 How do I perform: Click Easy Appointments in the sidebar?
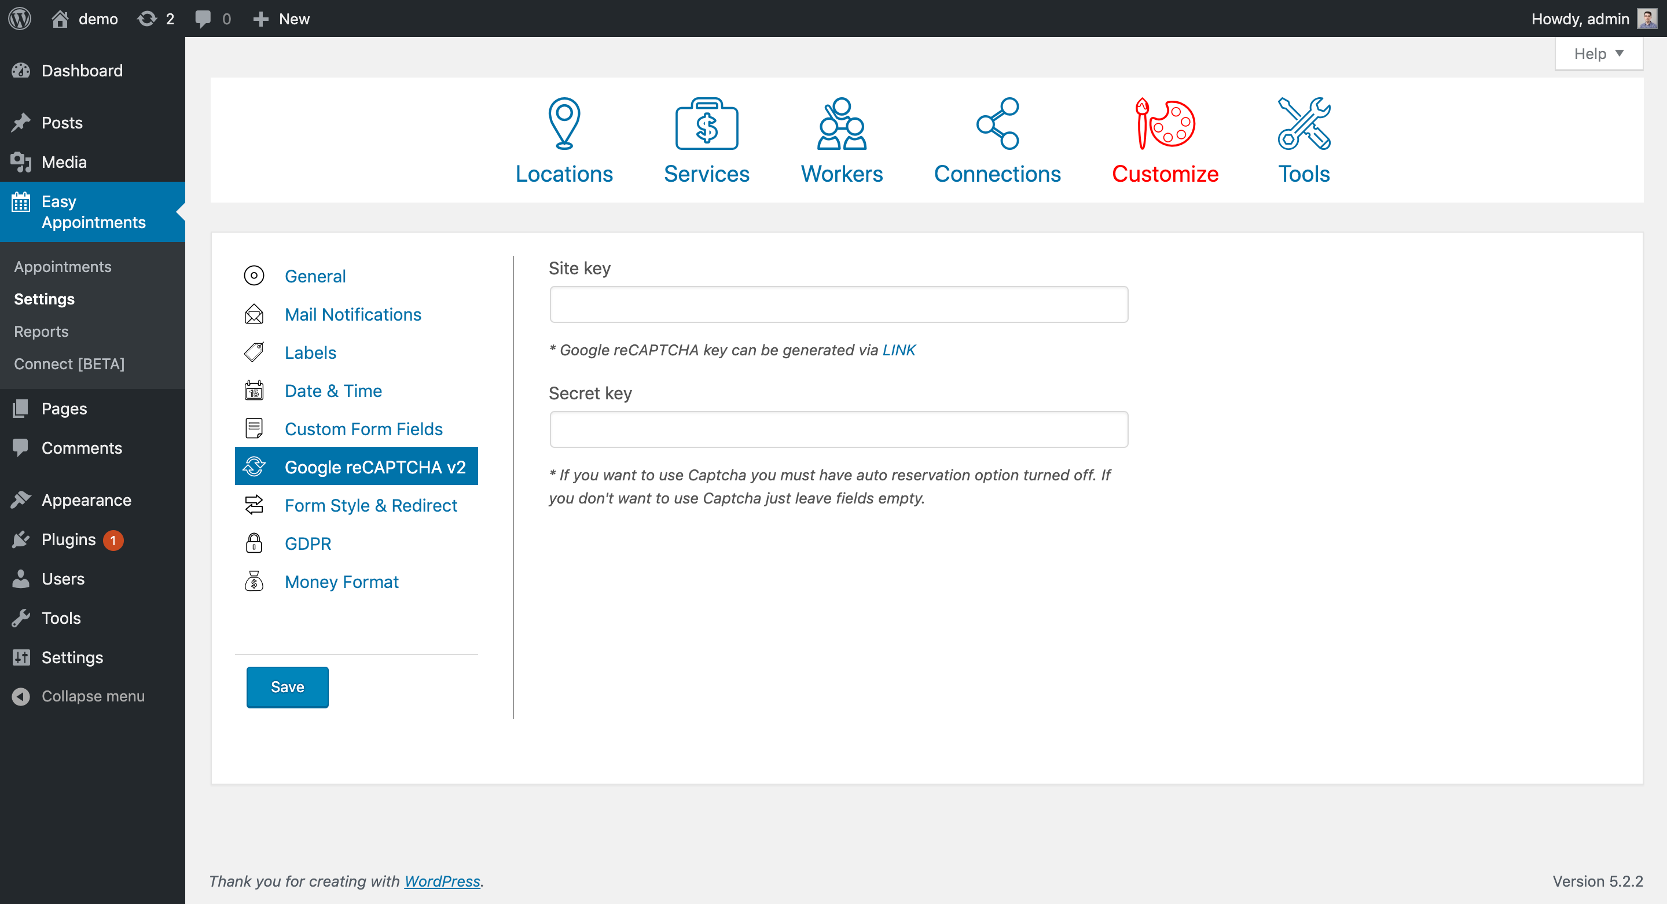tap(93, 211)
